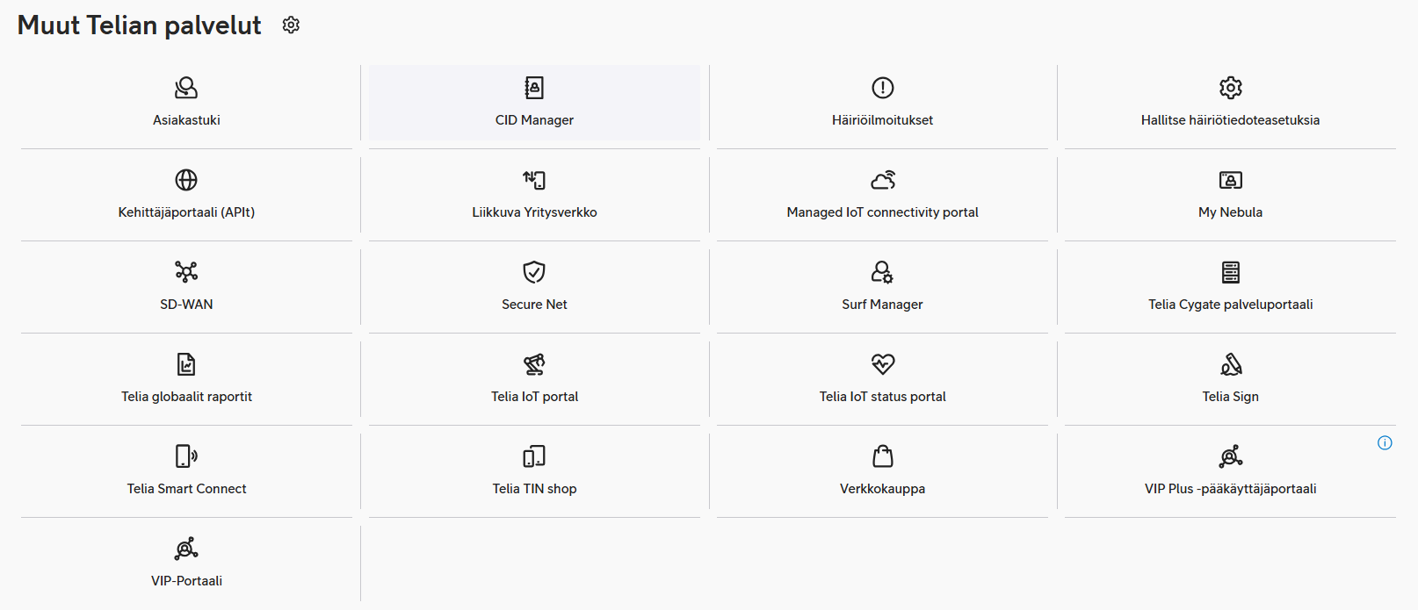1418x610 pixels.
Task: Click the SD-WAN network icon
Action: 186,272
